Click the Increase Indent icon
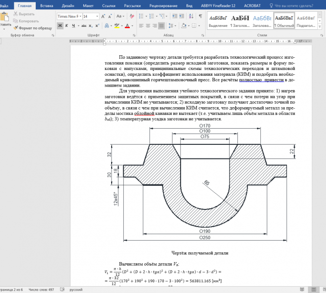 tap(182, 16)
